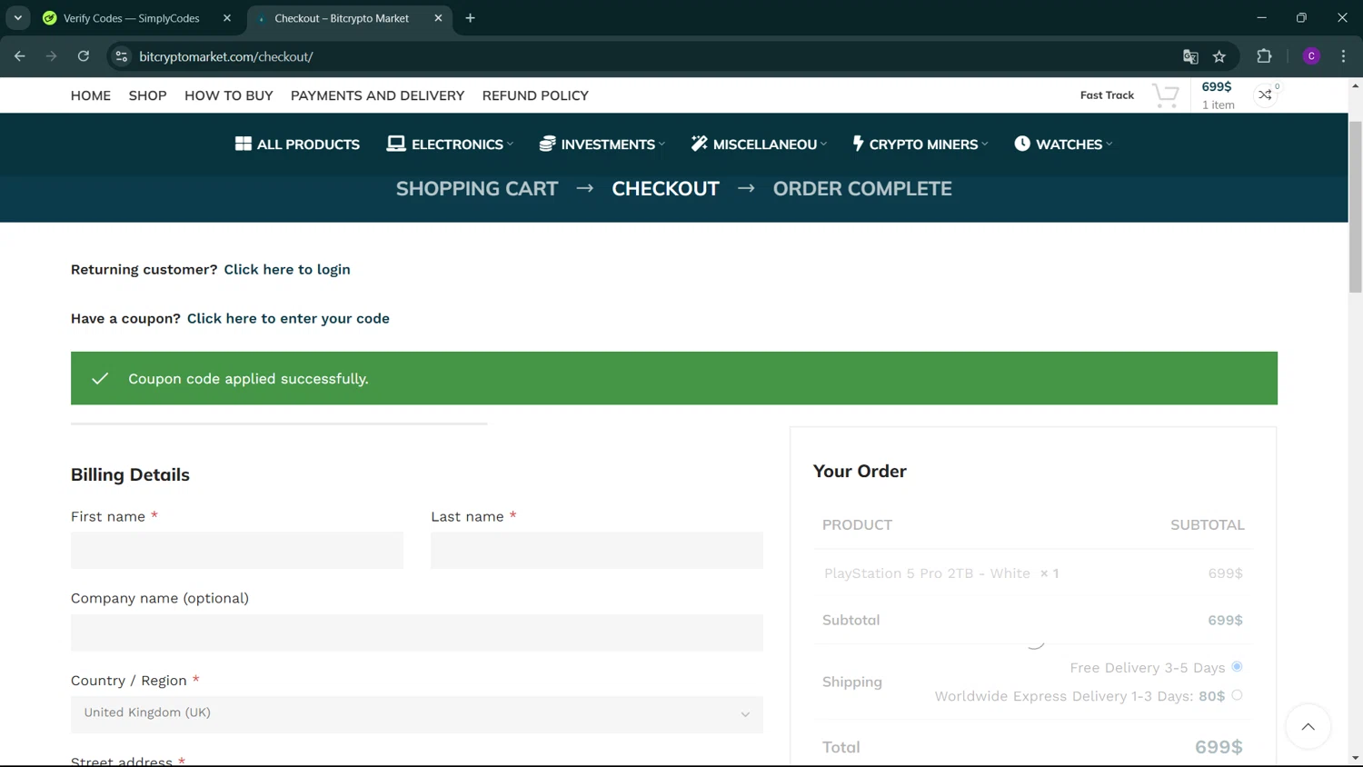Close the Checkout Bitcrypto Market tab
Screen dimensions: 1363x767
point(438,18)
